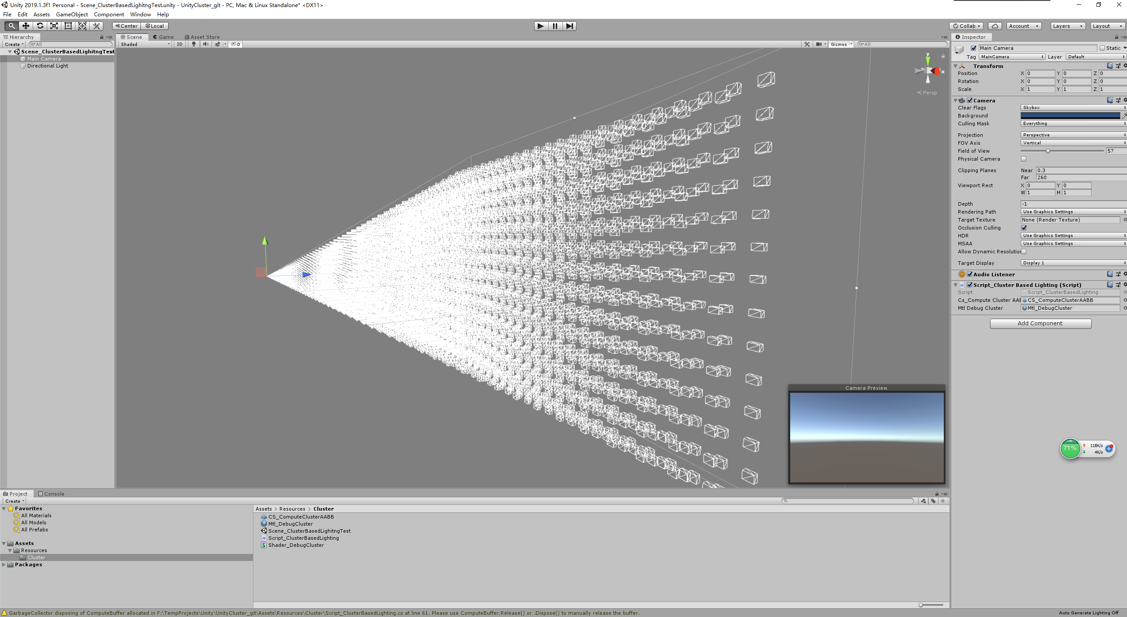Viewport: 1127px width, 617px height.
Task: Click the Pause playback button
Action: coord(555,26)
